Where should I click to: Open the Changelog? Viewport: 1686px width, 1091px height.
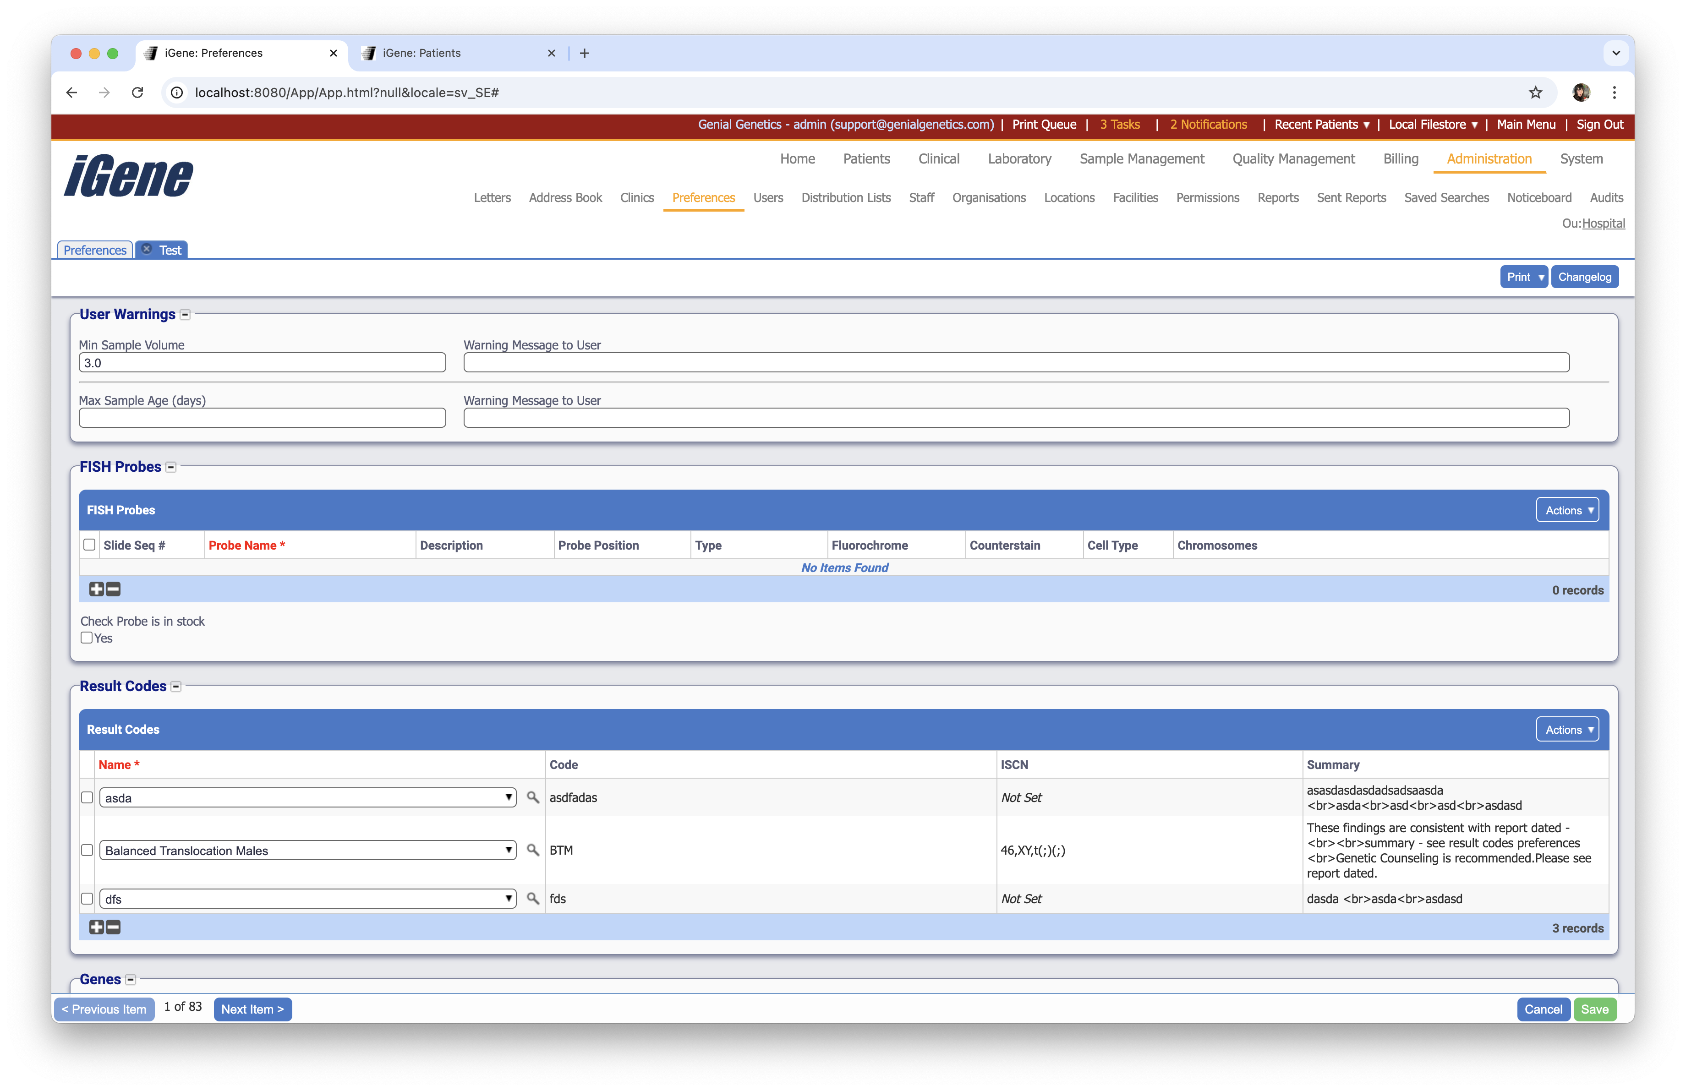point(1585,276)
